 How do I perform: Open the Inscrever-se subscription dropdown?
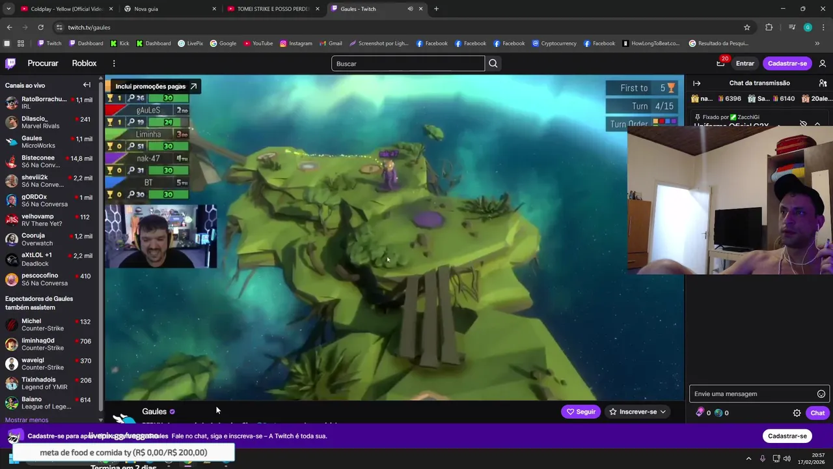point(638,412)
